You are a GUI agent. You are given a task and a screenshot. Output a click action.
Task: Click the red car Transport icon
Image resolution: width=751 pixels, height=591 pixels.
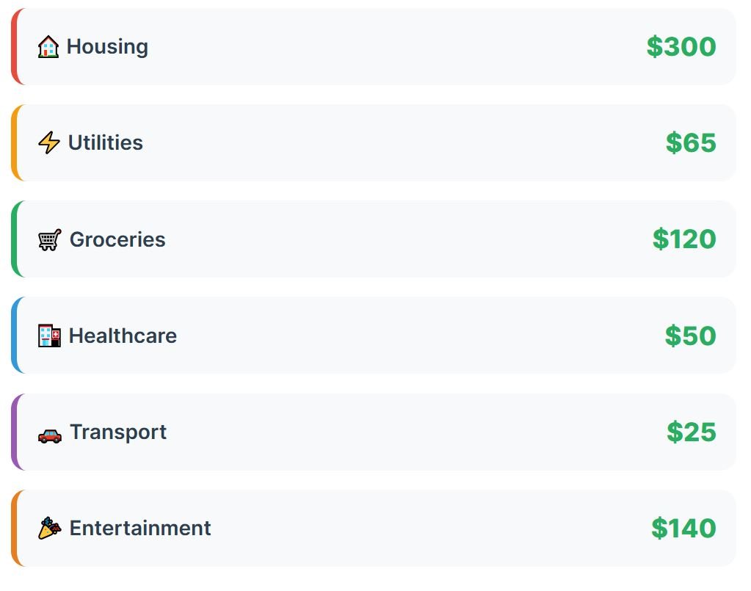(x=50, y=435)
